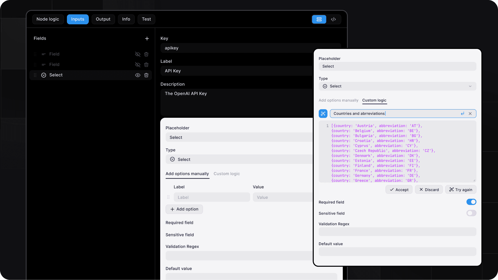Open the Info tab

pos(126,19)
